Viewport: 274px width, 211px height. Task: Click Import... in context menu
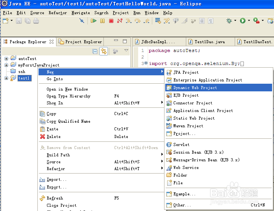[101, 180]
